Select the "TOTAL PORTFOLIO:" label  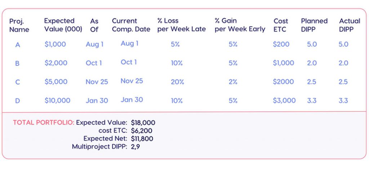pos(44,123)
